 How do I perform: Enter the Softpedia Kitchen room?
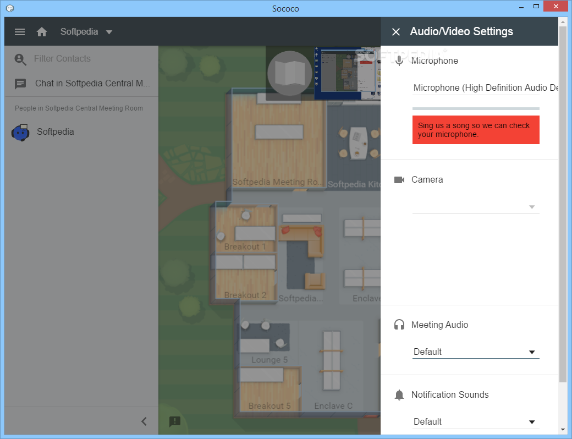pyautogui.click(x=354, y=146)
